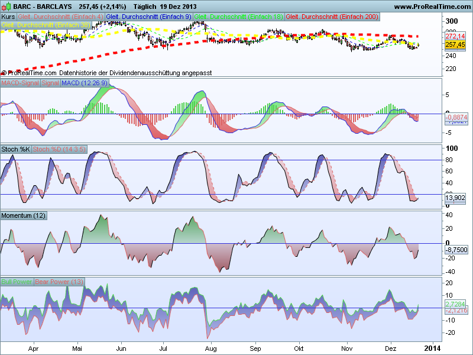Click the Sep label on the time axis
Image resolution: width=473 pixels, height=355 pixels.
[255, 348]
